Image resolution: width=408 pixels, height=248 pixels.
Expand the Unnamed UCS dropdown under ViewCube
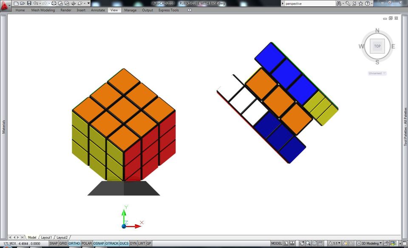point(377,73)
